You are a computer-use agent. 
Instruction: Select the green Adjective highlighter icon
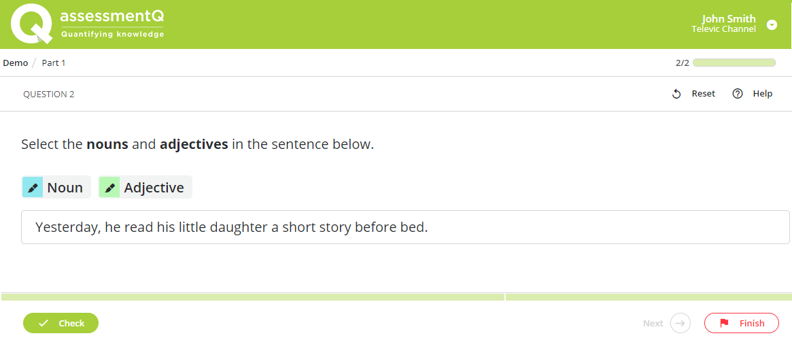(109, 188)
